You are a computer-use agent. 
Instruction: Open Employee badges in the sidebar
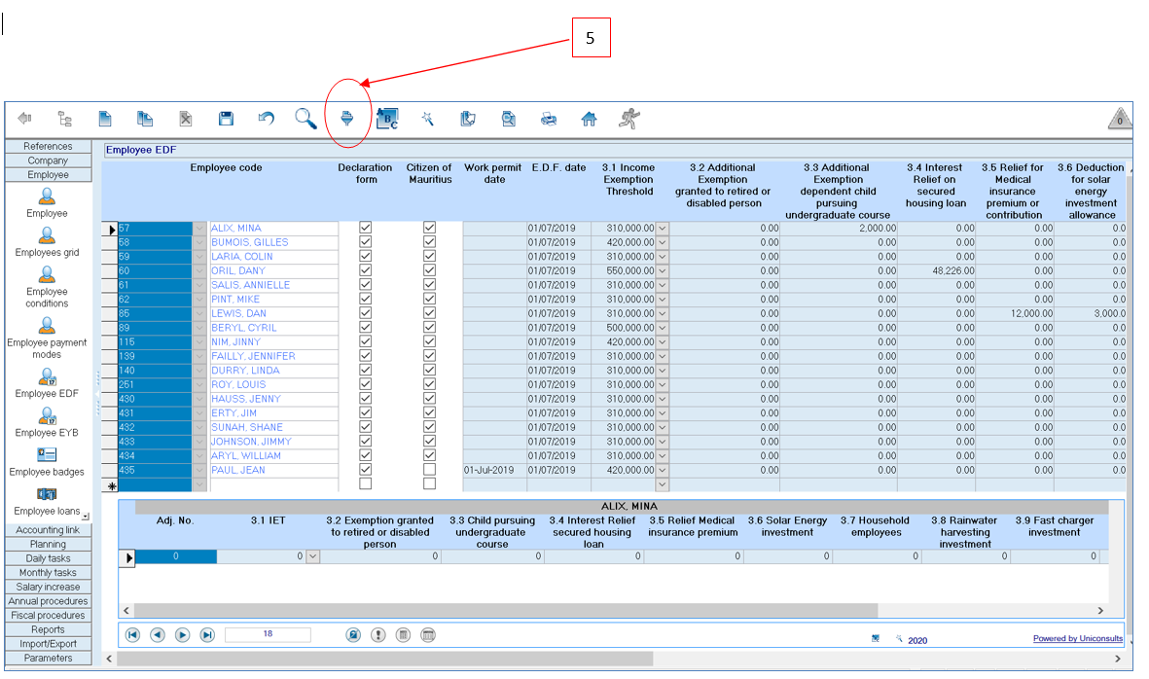47,462
